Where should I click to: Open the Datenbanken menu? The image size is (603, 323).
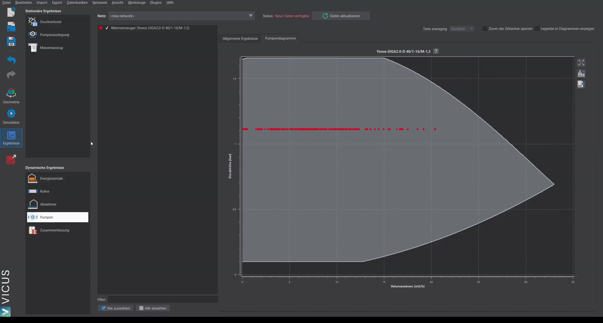(77, 3)
